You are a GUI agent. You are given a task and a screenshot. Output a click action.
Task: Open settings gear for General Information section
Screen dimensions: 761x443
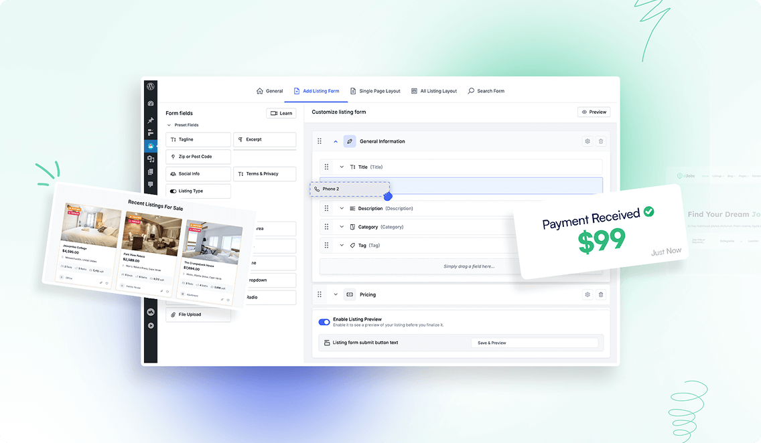587,141
